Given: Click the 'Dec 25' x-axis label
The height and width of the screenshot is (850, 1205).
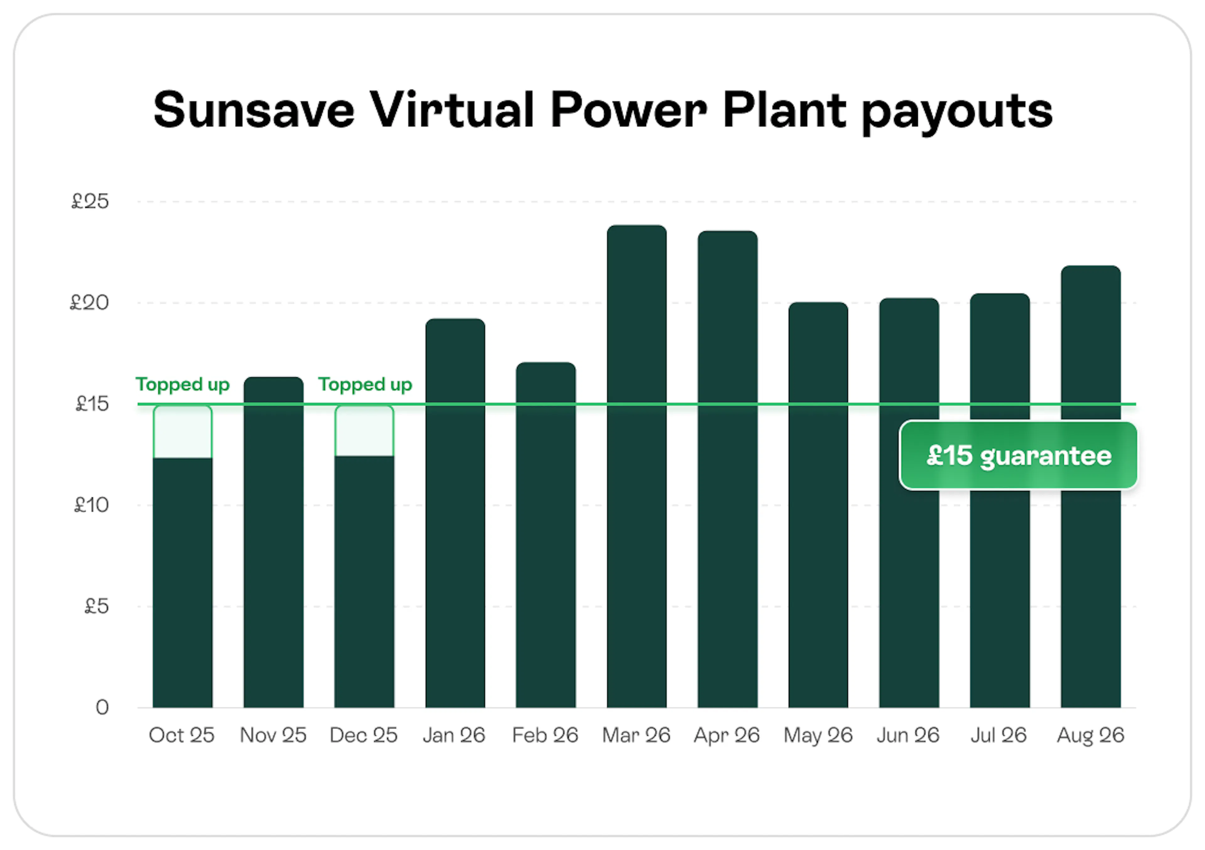Looking at the screenshot, I should click(364, 735).
